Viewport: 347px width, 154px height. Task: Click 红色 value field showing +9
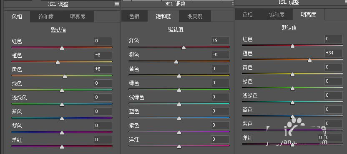pos(220,41)
